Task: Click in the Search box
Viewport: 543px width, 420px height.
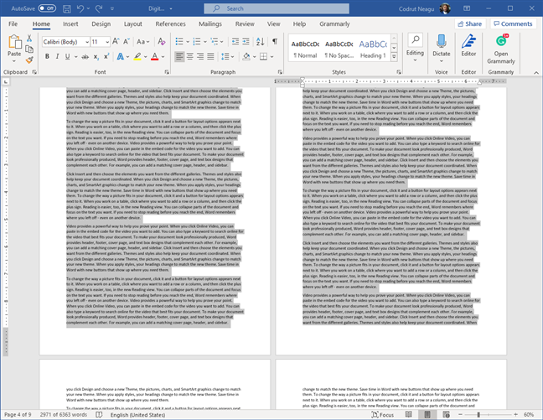Action: [277, 8]
